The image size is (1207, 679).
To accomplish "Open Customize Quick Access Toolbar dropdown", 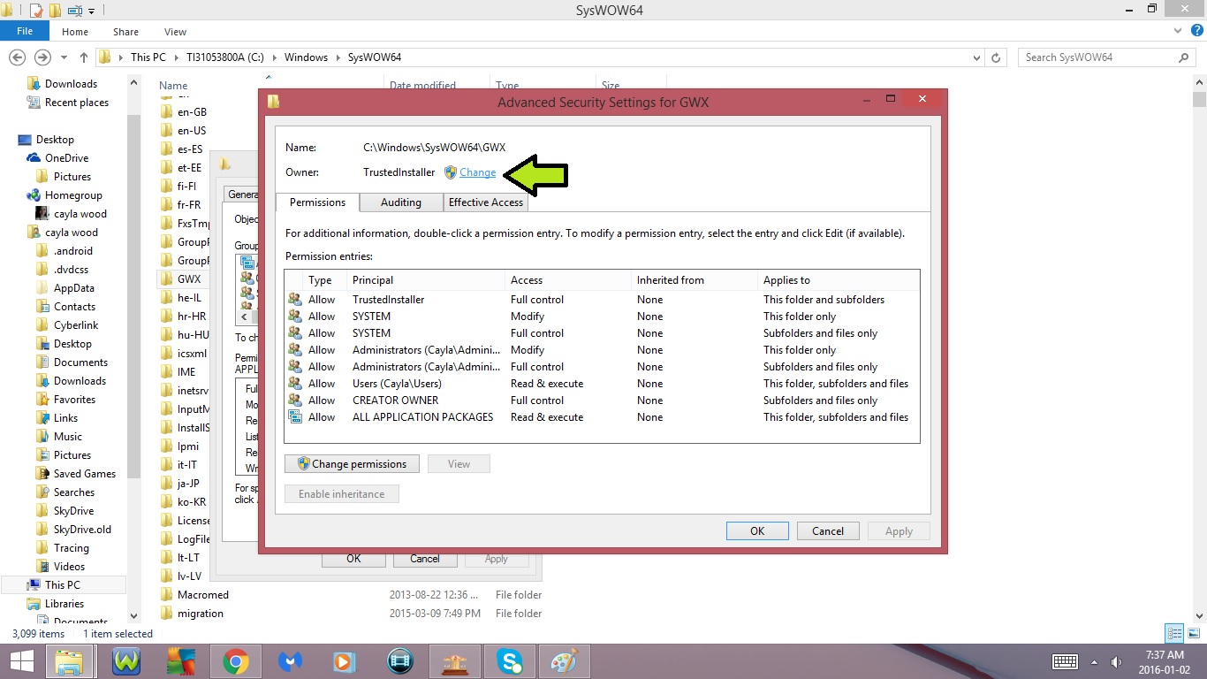I will click(91, 11).
